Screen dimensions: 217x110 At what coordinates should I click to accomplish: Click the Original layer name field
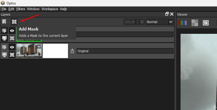pos(125,51)
